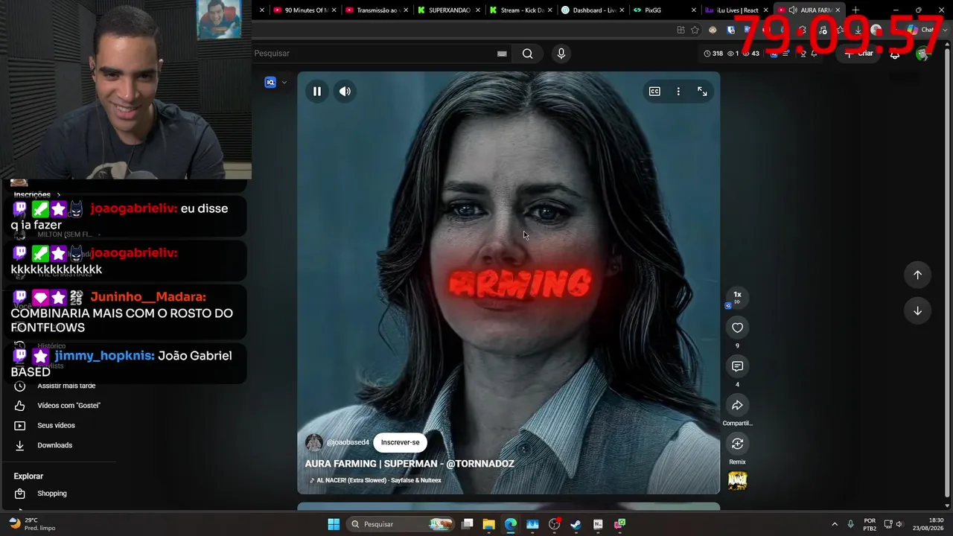Viewport: 953px width, 536px height.
Task: Share the Short using the arrow icon
Action: (737, 405)
